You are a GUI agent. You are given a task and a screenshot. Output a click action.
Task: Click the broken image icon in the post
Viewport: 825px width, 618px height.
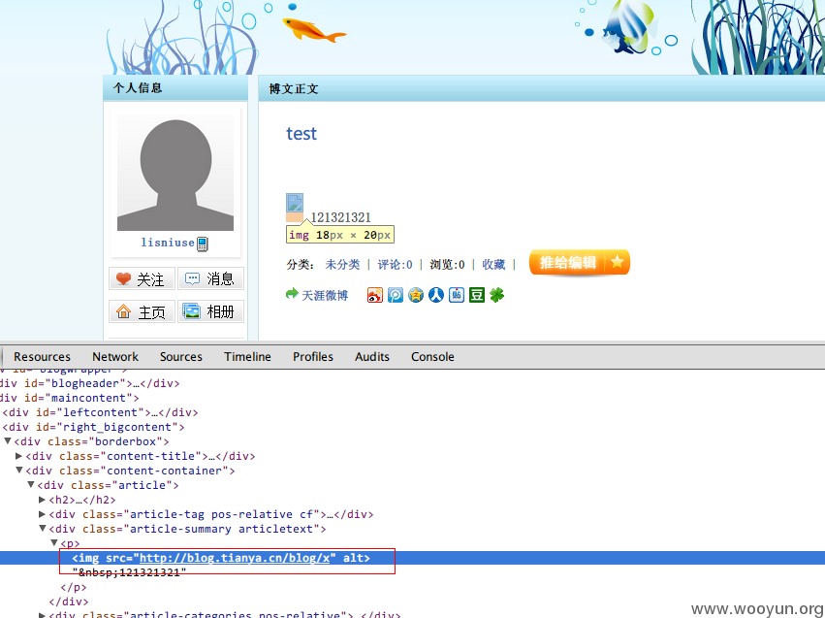(x=295, y=203)
